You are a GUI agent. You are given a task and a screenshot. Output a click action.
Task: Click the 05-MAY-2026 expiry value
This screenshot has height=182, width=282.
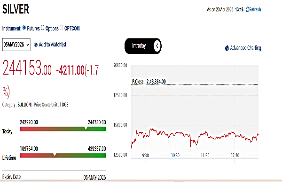(94, 177)
